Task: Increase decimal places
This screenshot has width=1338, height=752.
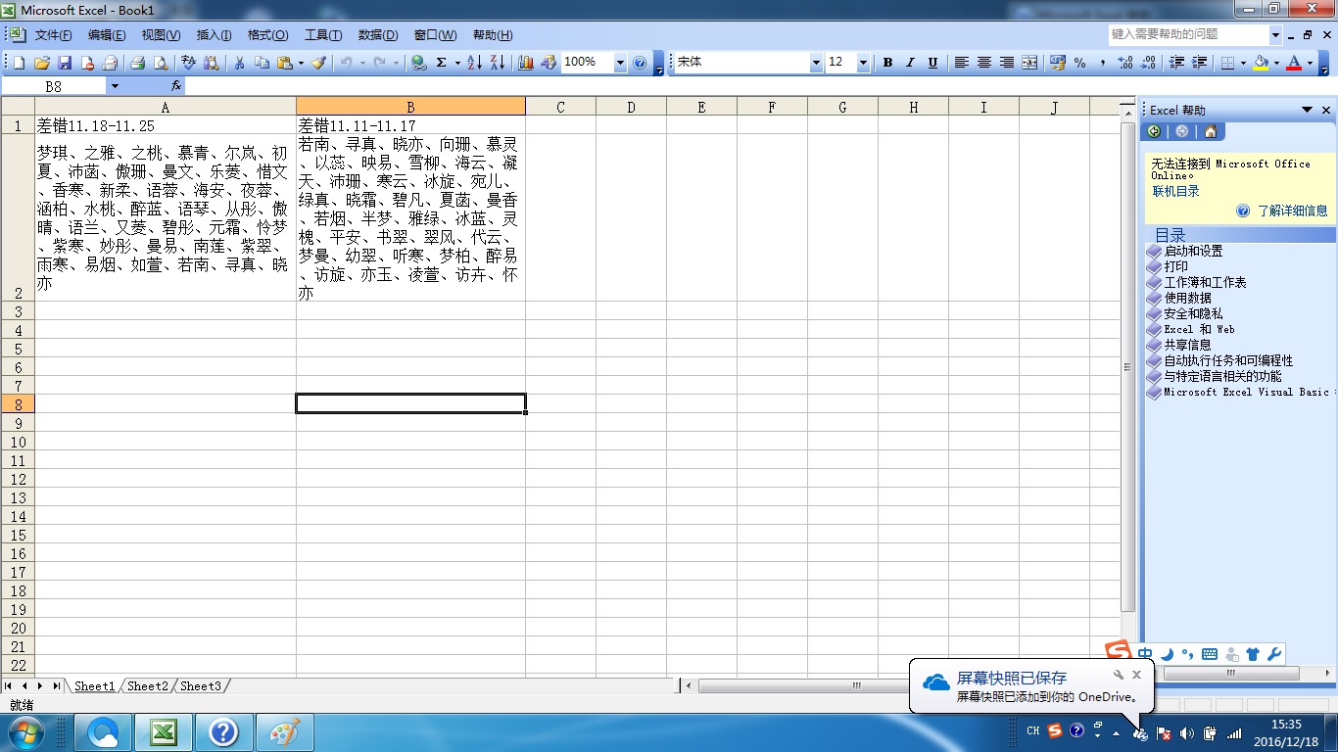Action: coord(1124,63)
